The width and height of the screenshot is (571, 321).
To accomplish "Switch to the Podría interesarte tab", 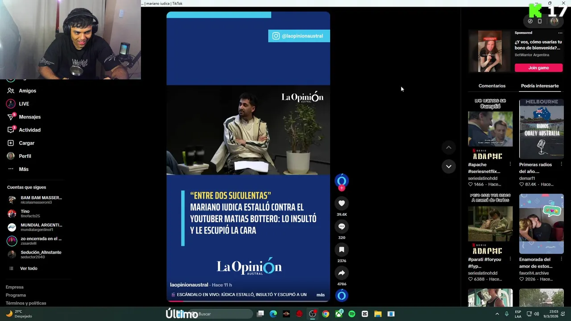I will tap(540, 86).
